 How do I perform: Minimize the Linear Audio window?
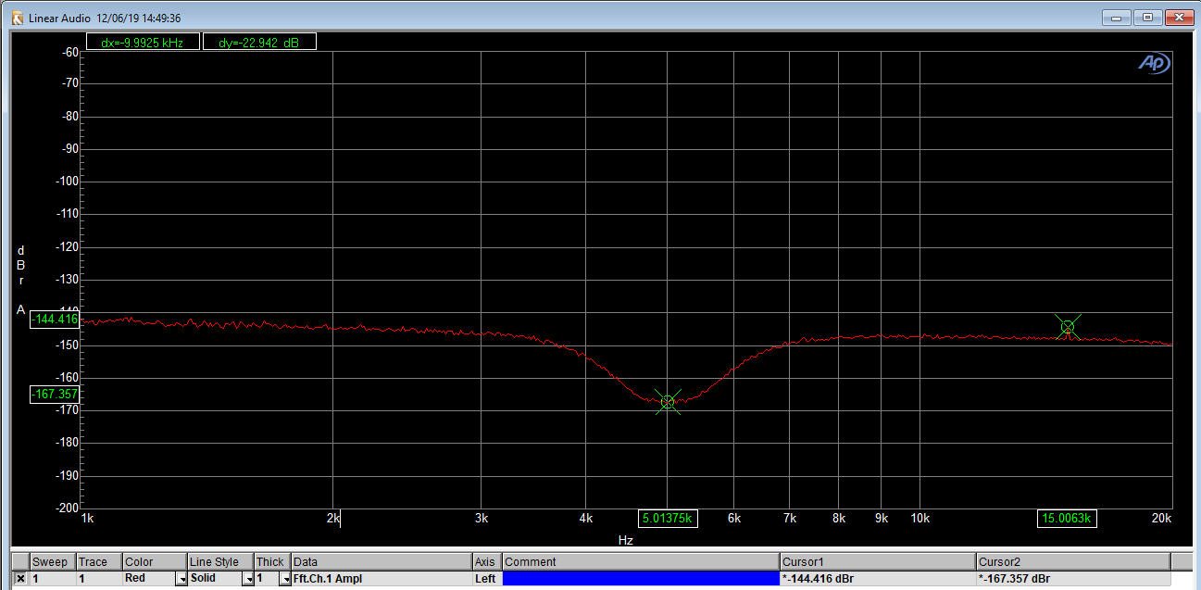[x=1117, y=18]
